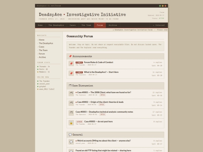
Task: Click idle user anon_9912
Action: pos(47,89)
